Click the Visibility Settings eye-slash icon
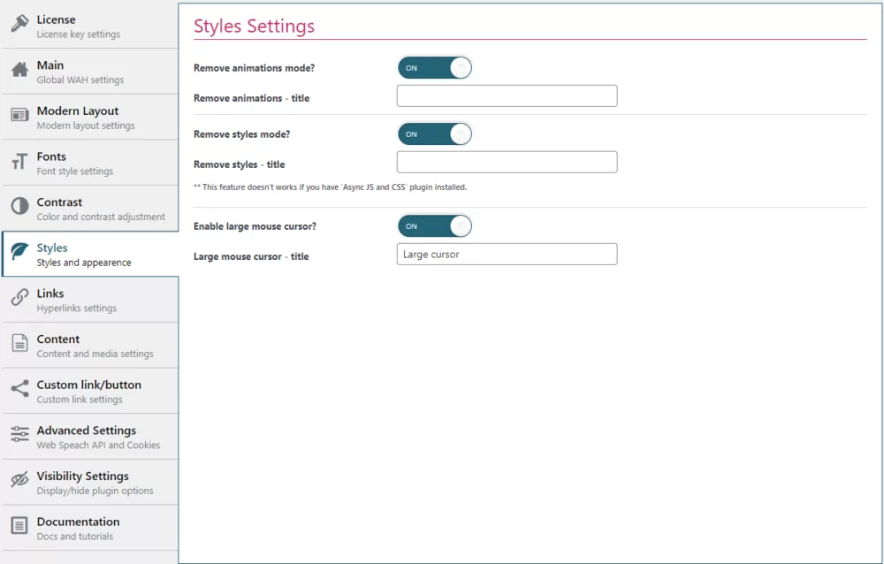Viewport: 884px width, 564px height. coord(19,476)
